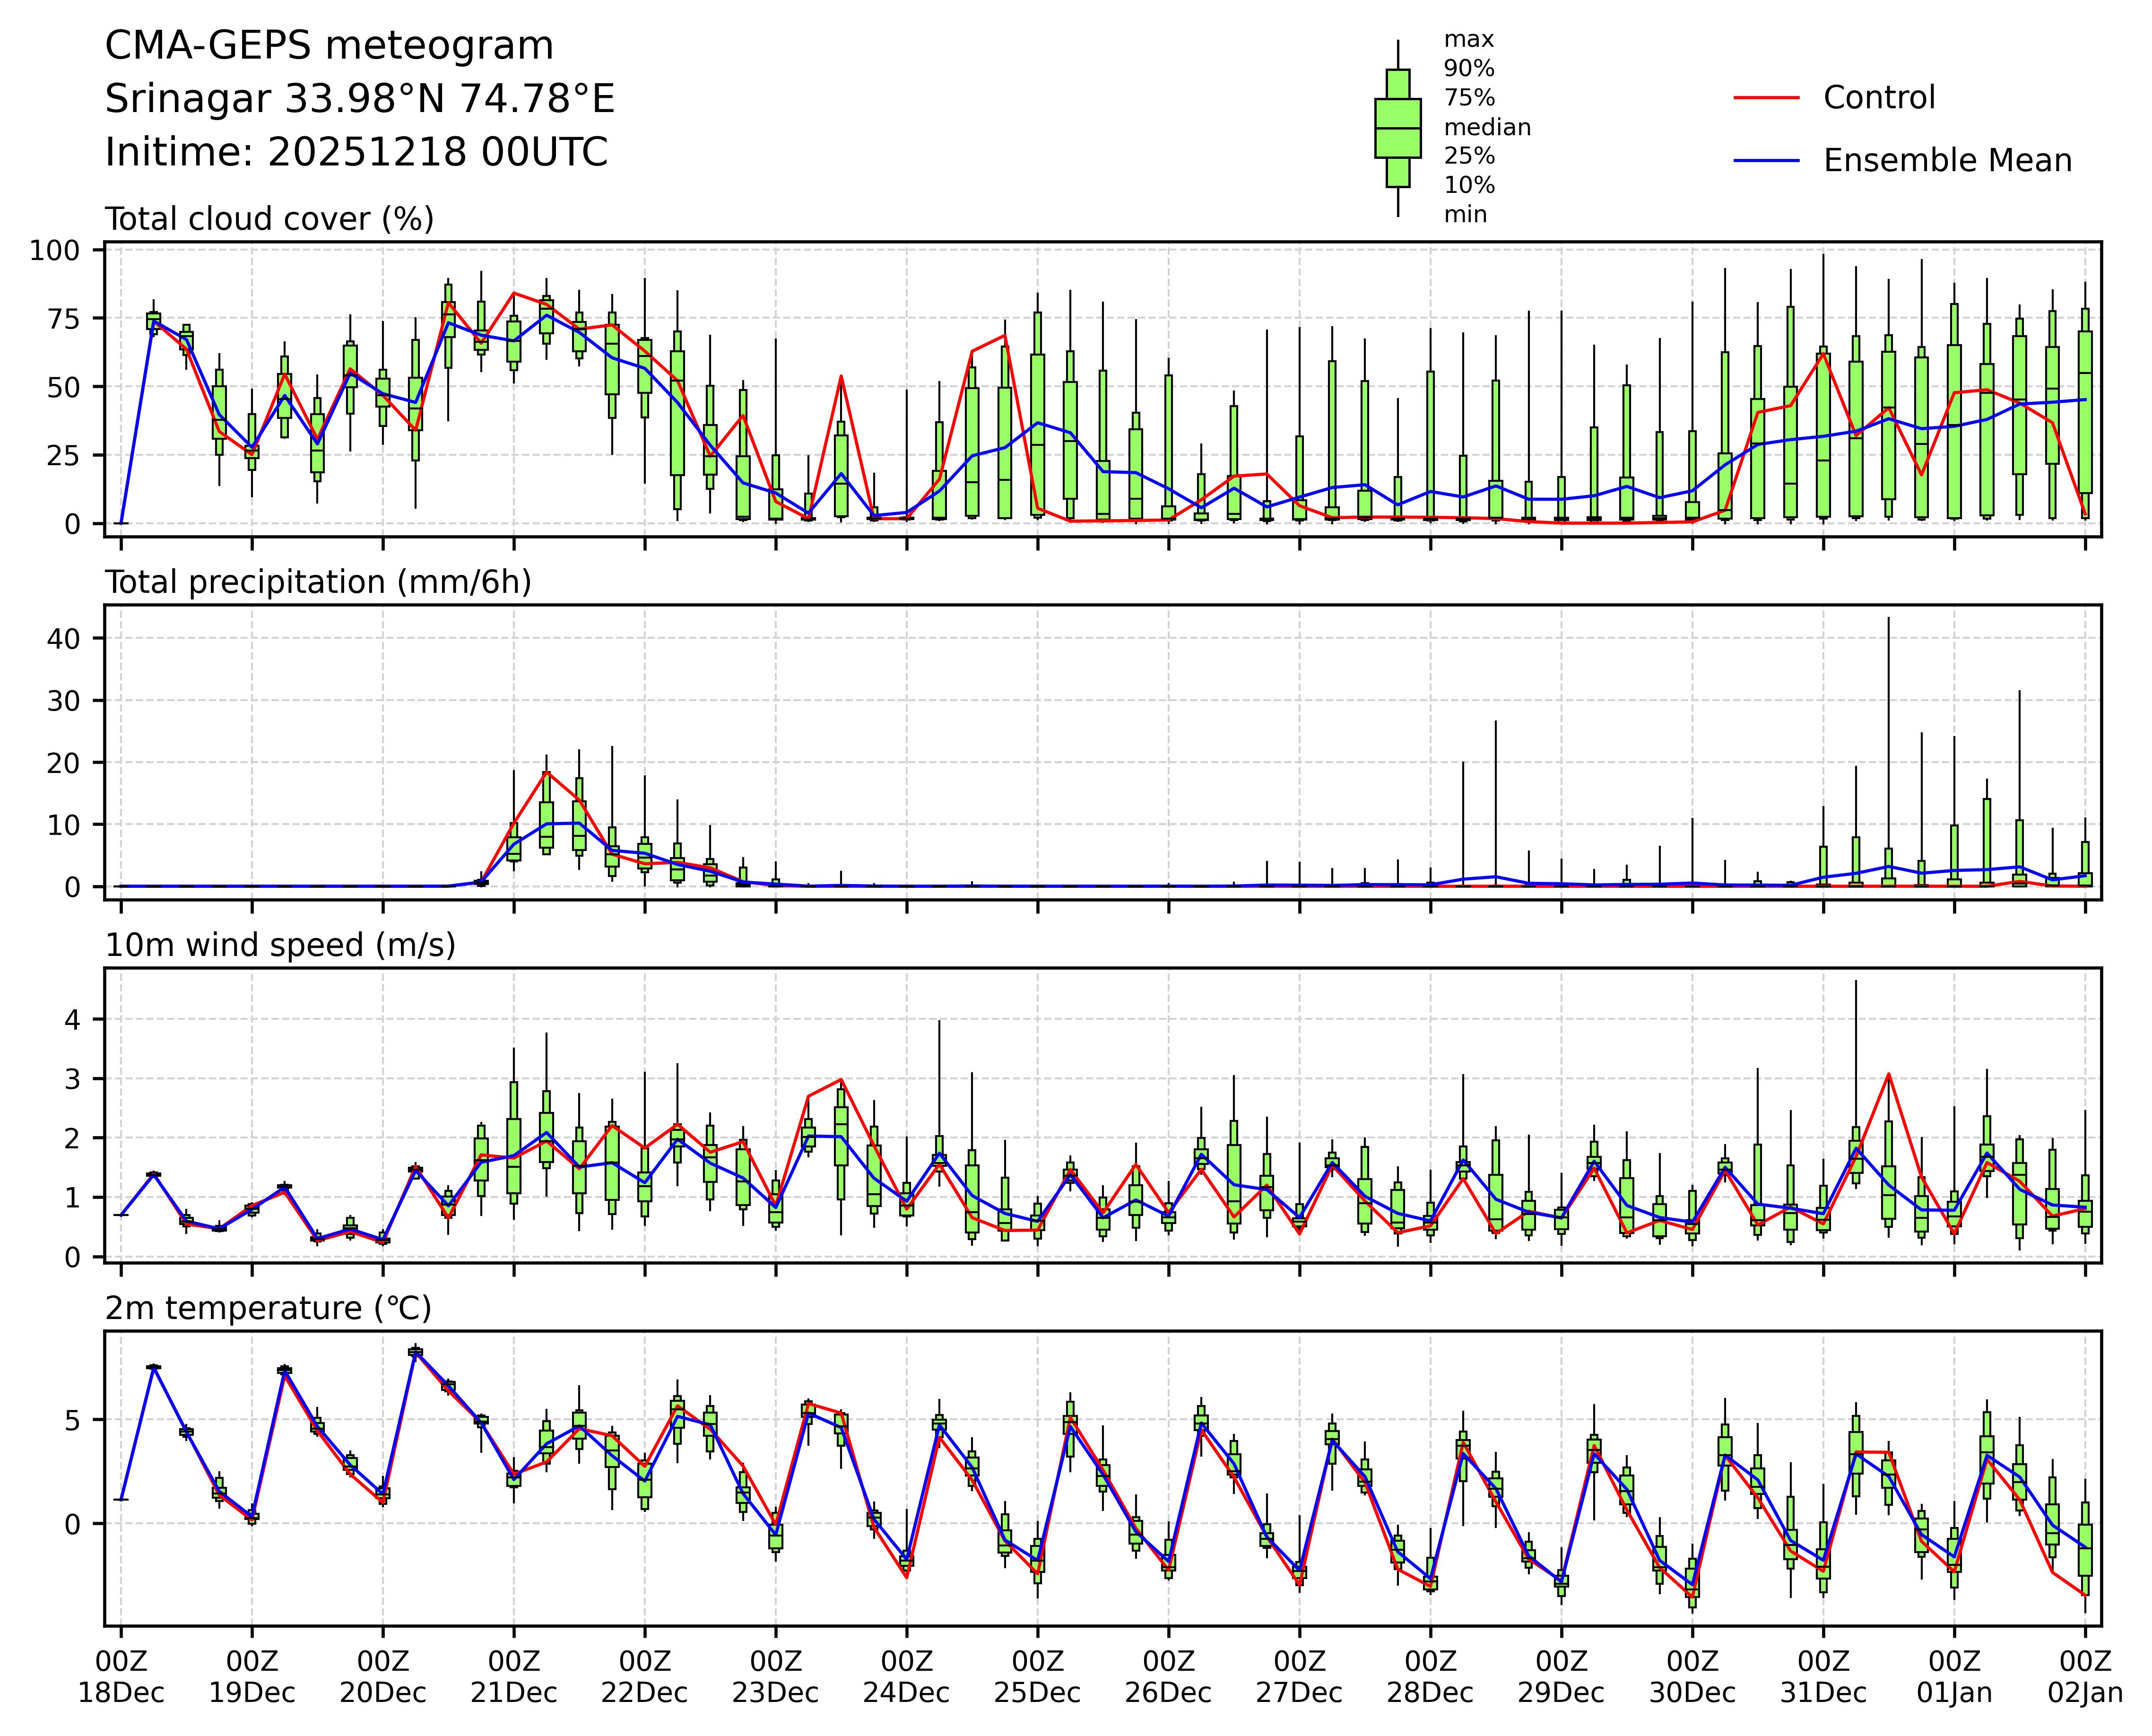The width and height of the screenshot is (2152, 1736).
Task: Click the 00Z 18Dec axis label
Action: click(121, 1677)
